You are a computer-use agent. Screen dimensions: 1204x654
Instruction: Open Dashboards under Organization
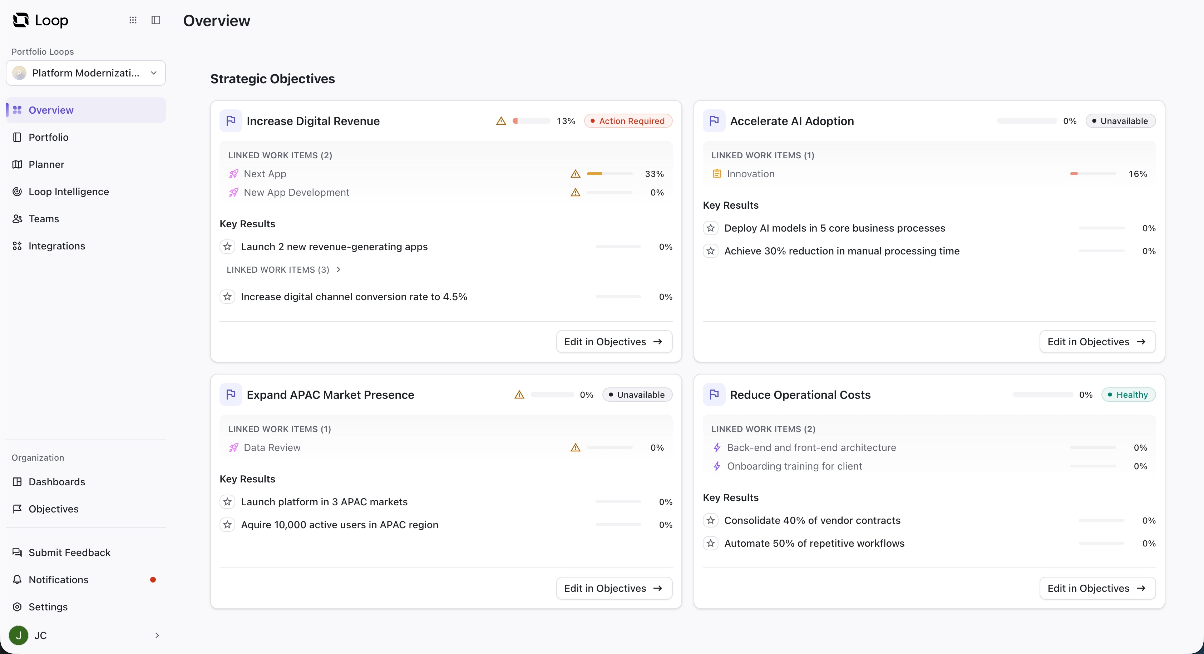(86, 482)
